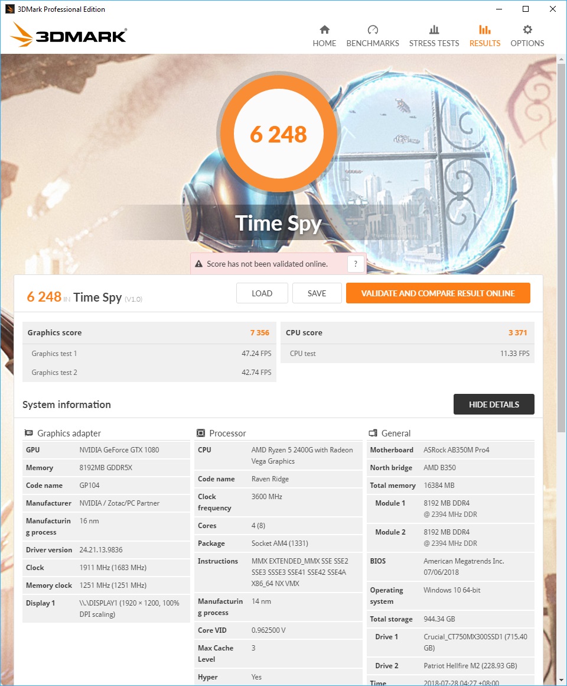Collapse system info with HIDE DETAILS
This screenshot has height=686, width=567.
click(494, 405)
